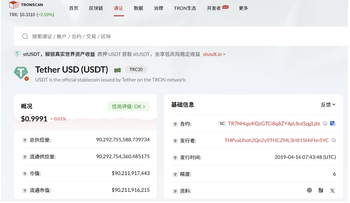
Task: Expand the 反馈 dropdown
Action: pyautogui.click(x=328, y=104)
